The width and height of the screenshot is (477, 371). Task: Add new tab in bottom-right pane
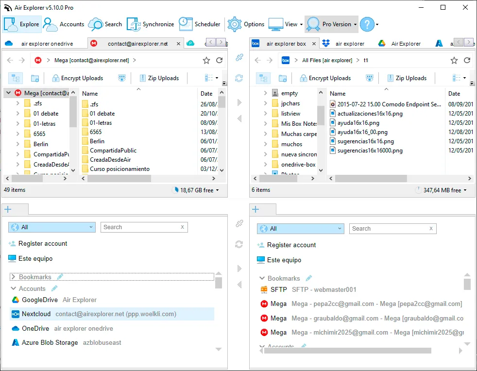[256, 209]
